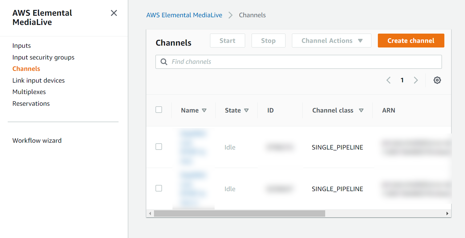Click the scrollbar left arrow
This screenshot has height=238, width=465.
point(150,213)
